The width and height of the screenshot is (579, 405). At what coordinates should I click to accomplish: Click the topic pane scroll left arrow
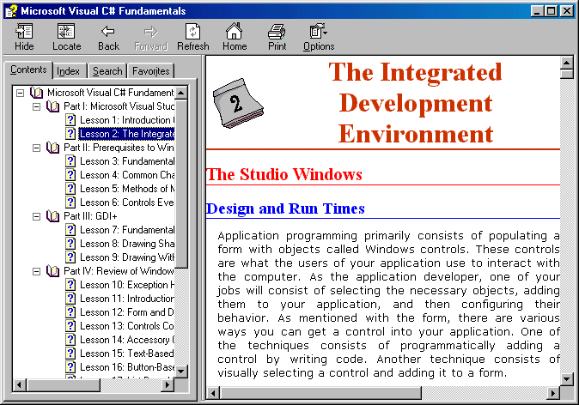pyautogui.click(x=213, y=393)
